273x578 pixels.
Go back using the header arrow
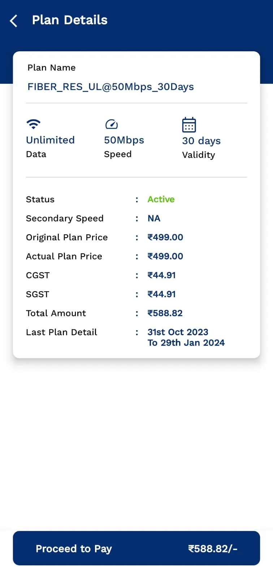point(14,21)
